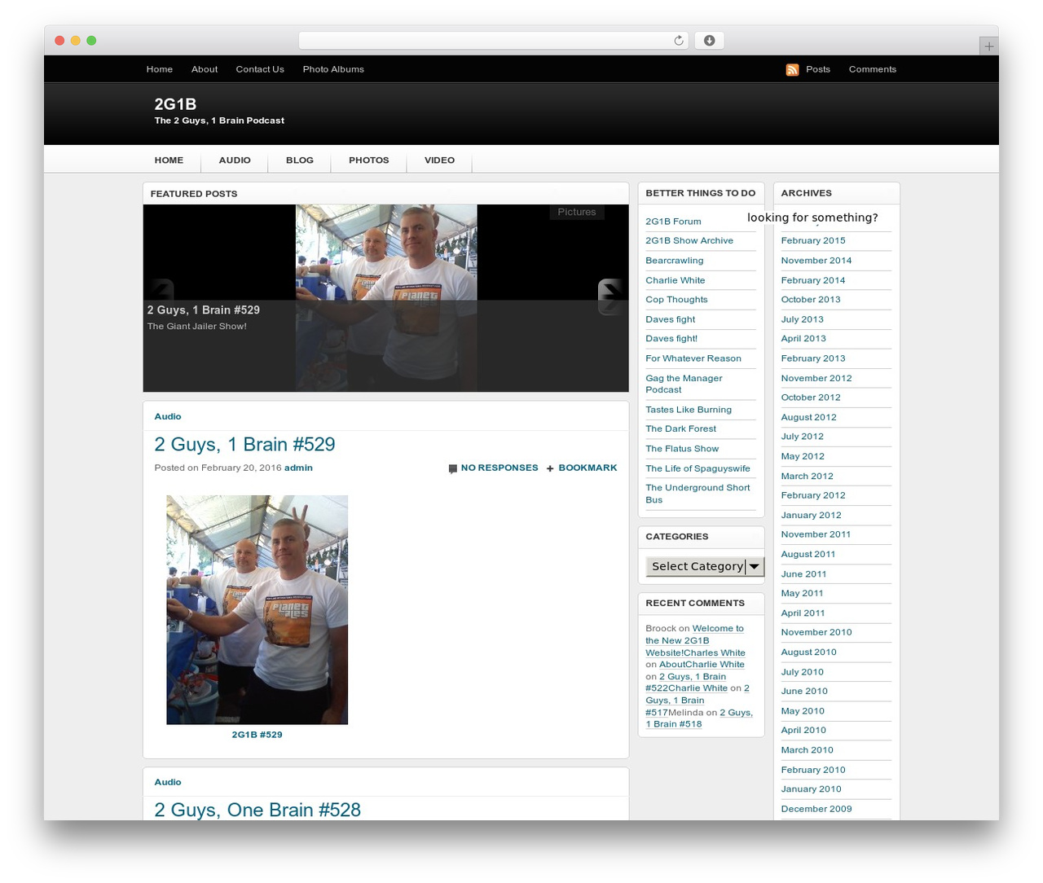
Task: Open the June 2011 archive
Action: tap(804, 574)
